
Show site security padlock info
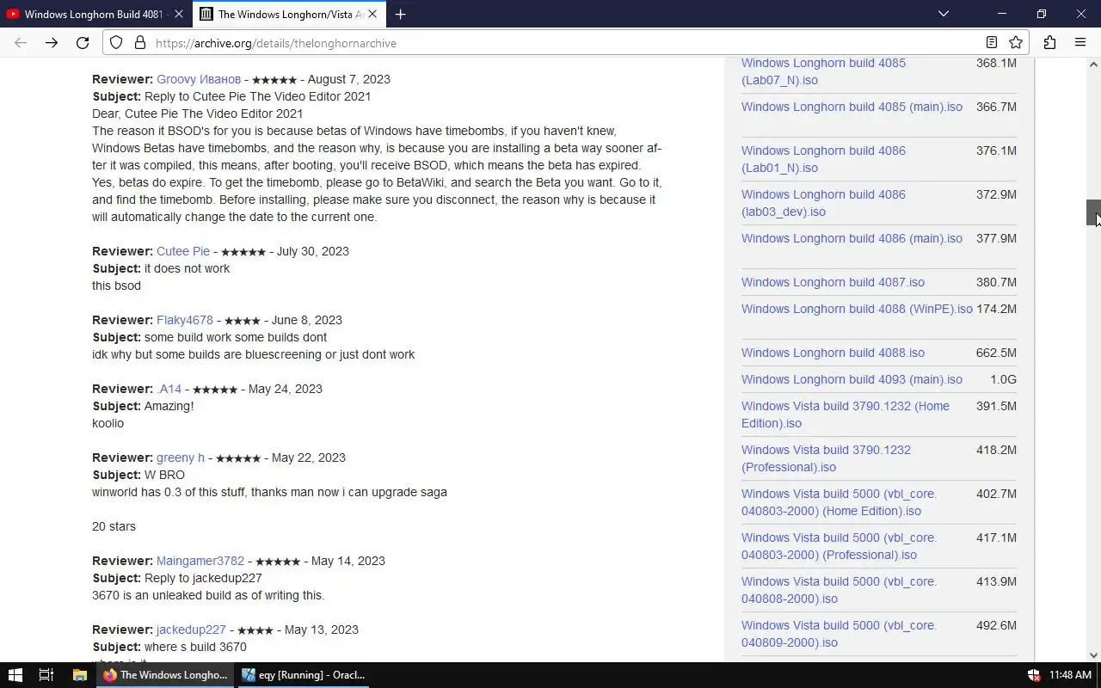(138, 43)
